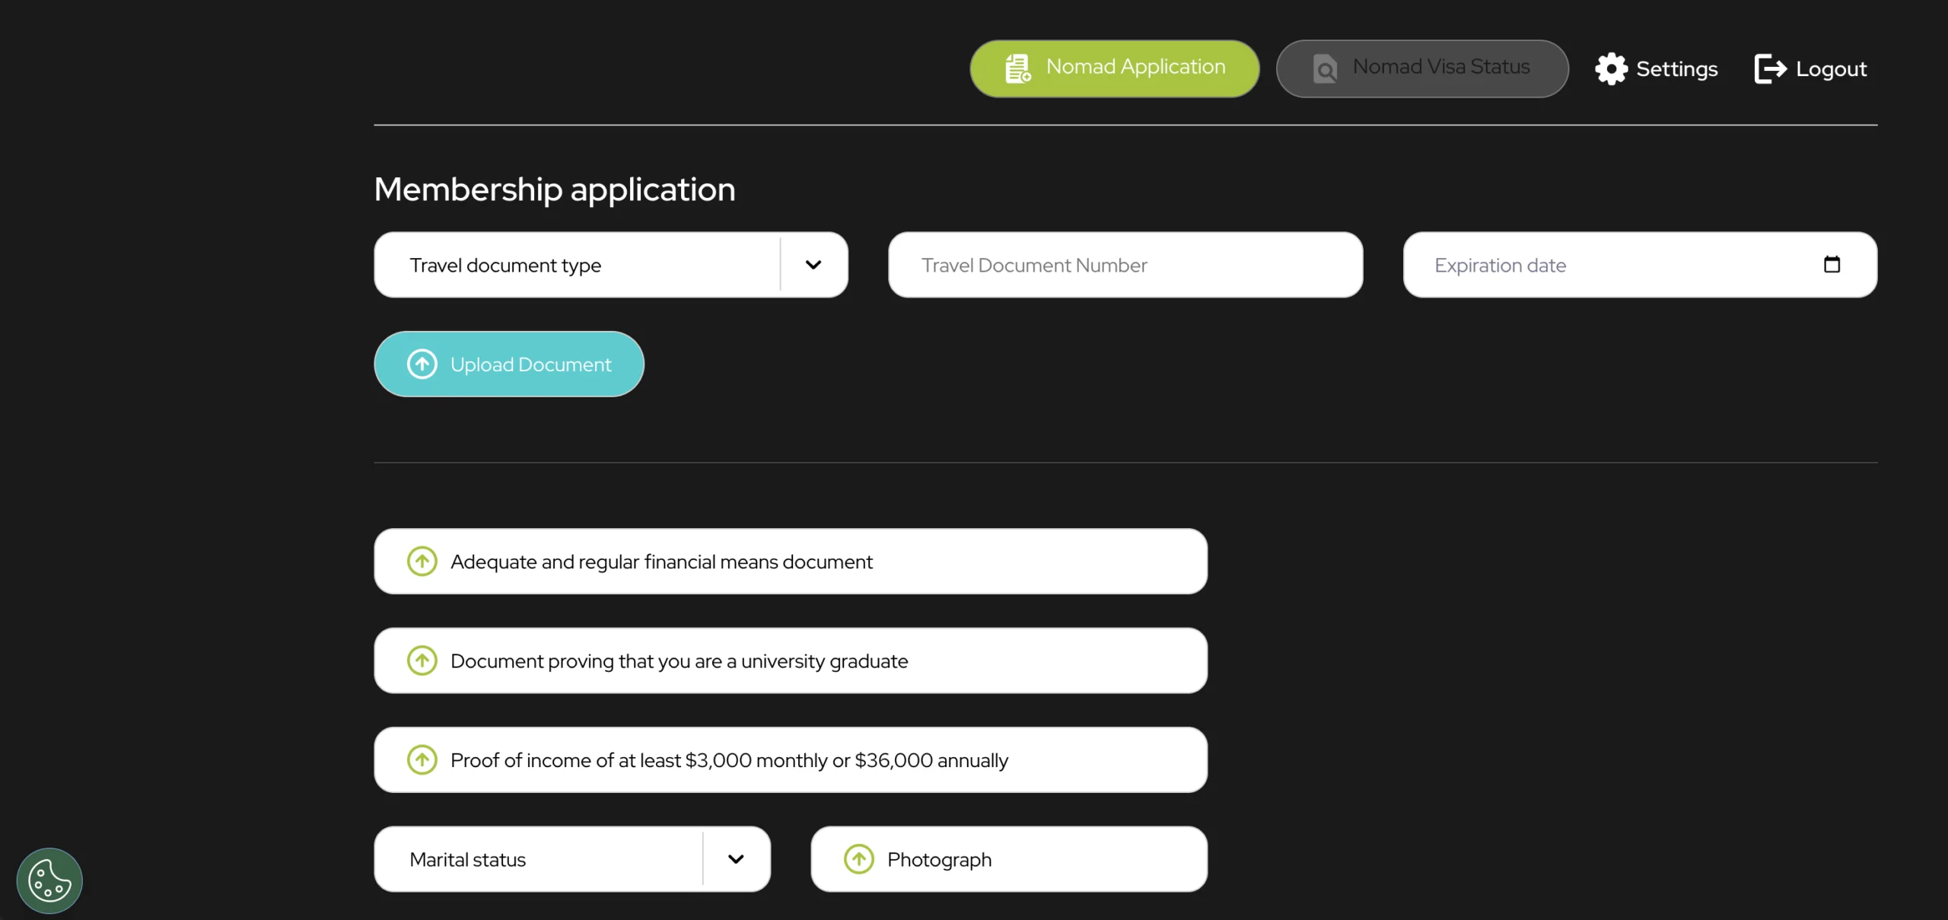Upload document proving university graduate
1948x920 pixels.
pyautogui.click(x=791, y=661)
